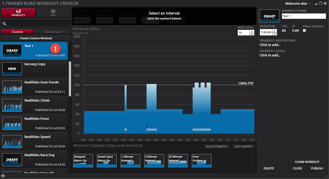Click the refresh icon in the status bar

3,176
